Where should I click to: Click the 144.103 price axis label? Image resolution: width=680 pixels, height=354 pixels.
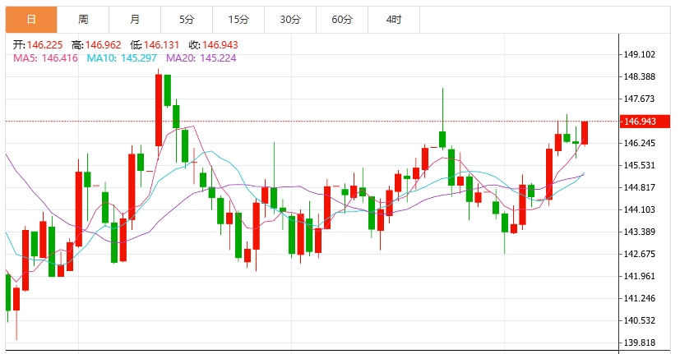pos(639,209)
